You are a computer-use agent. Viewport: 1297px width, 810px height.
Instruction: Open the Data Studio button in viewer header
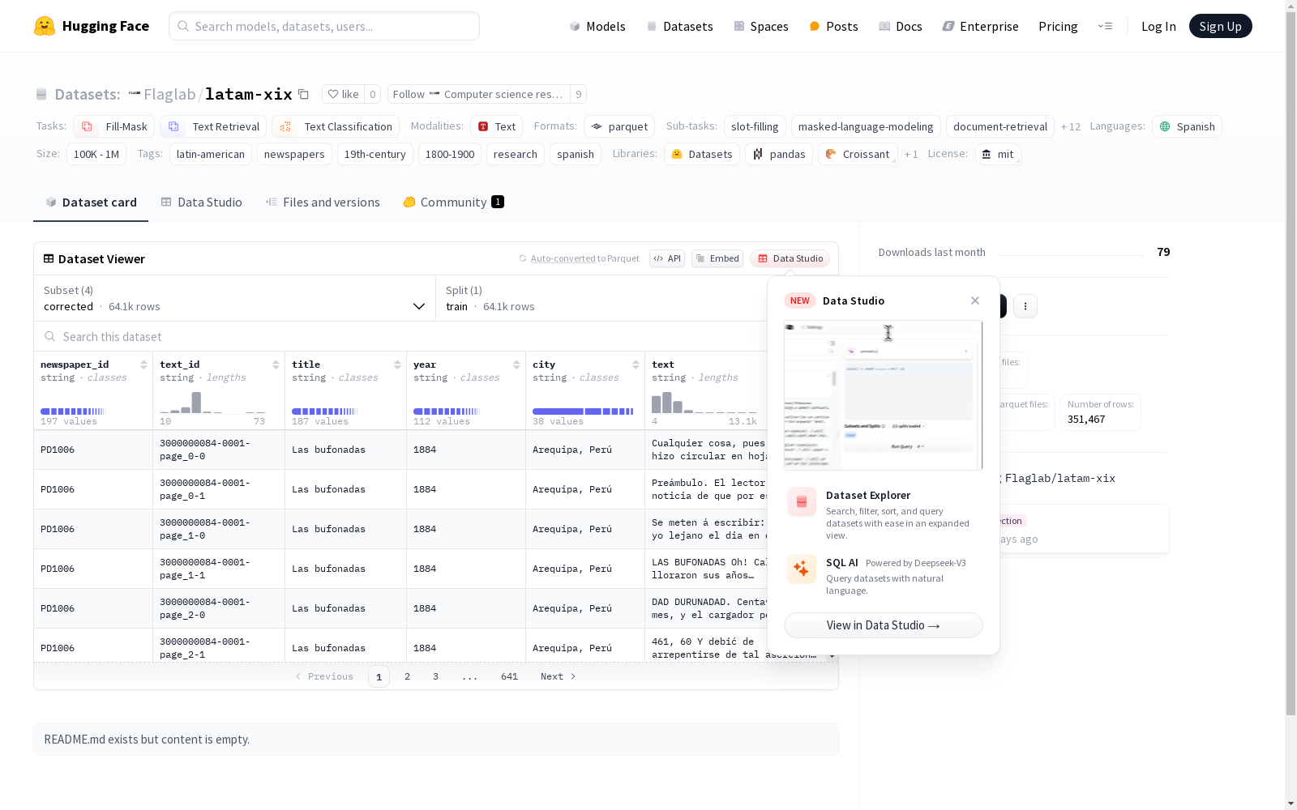[x=790, y=258]
